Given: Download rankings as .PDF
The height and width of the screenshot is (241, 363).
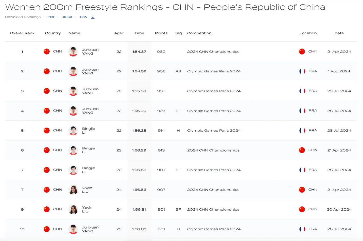Looking at the screenshot, I should click(x=51, y=17).
